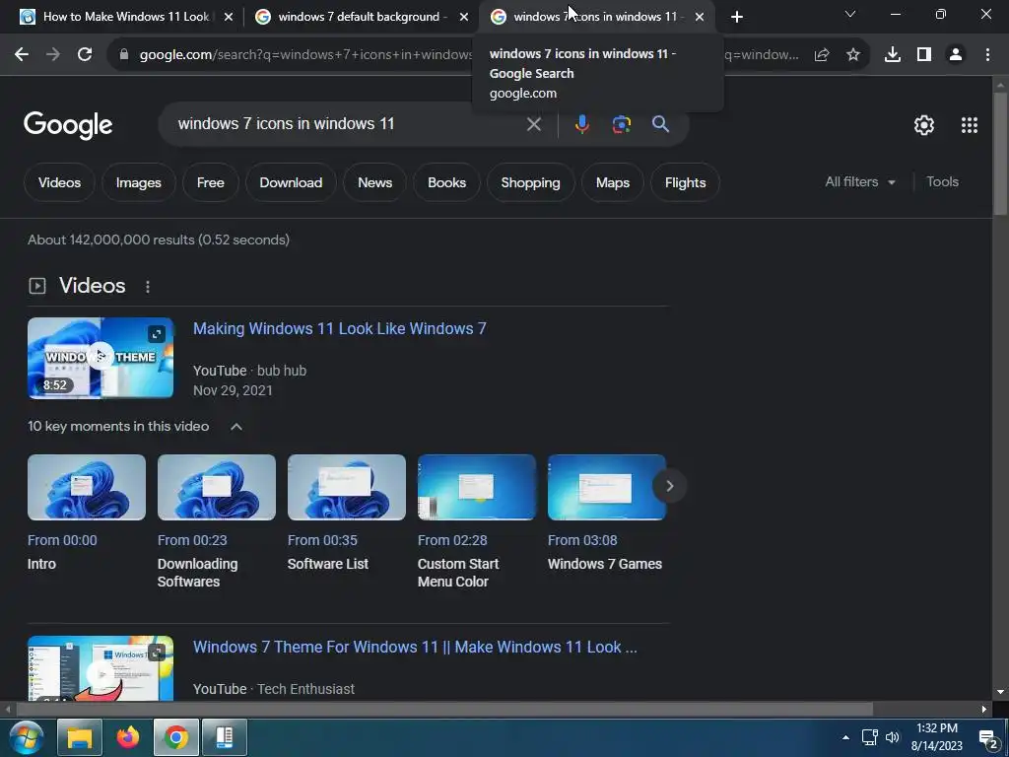Filter results by Flights

tap(686, 182)
